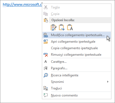The width and height of the screenshot is (115, 103).
Task: Select the Traduci text entry
Action: [x=56, y=88]
